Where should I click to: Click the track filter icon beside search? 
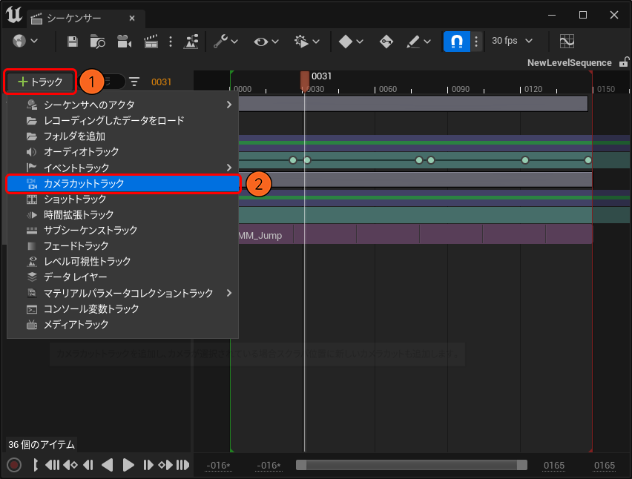click(x=134, y=82)
